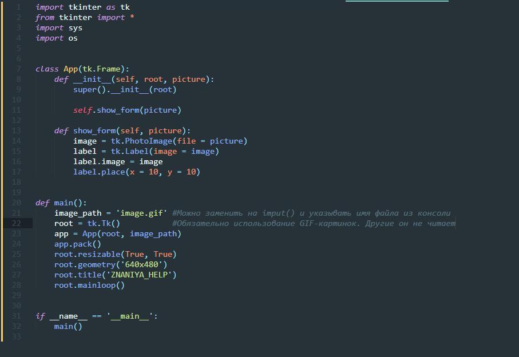
Task: Click line number 33 in the gutter
Action: [x=16, y=337]
